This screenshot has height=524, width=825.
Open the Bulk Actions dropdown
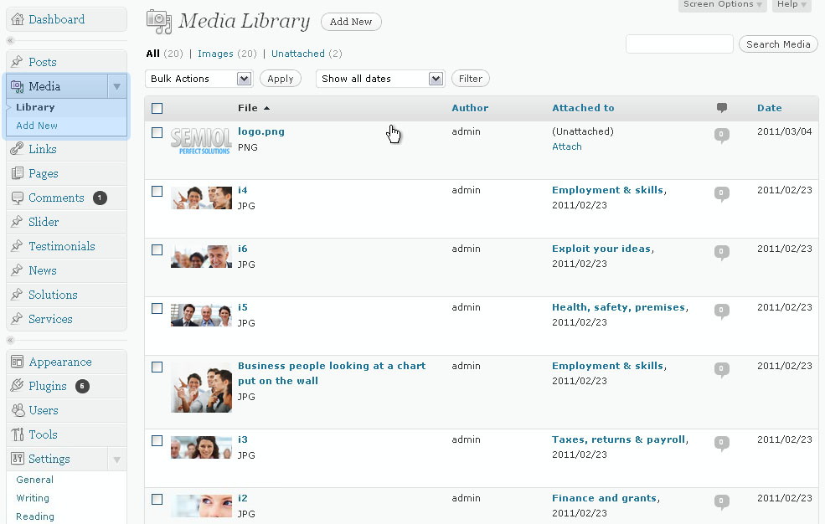click(199, 79)
